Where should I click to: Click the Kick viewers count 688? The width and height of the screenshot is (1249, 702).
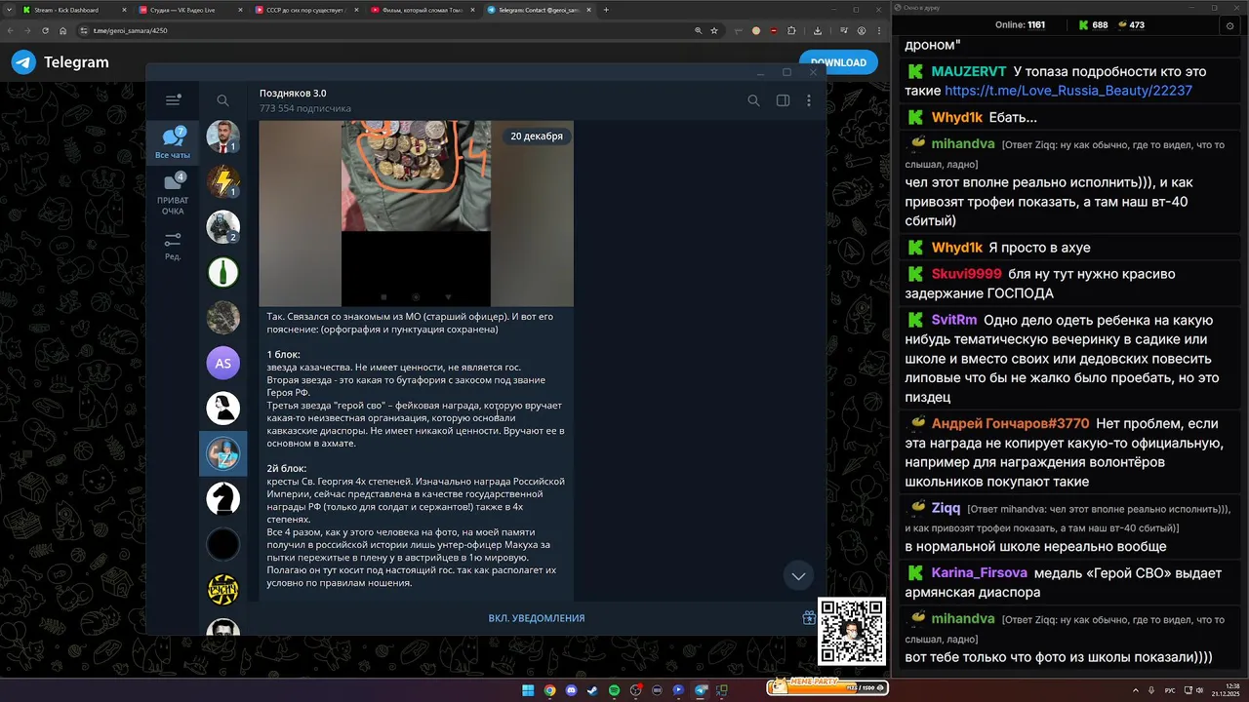[1093, 25]
